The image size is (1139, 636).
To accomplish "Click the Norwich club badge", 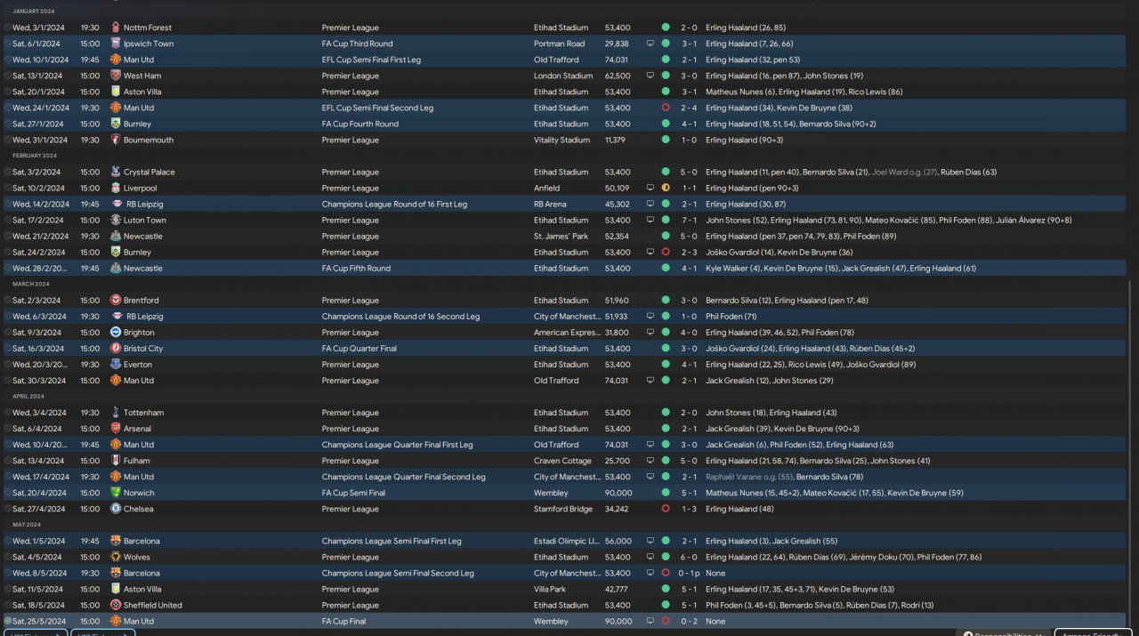I will click(116, 492).
